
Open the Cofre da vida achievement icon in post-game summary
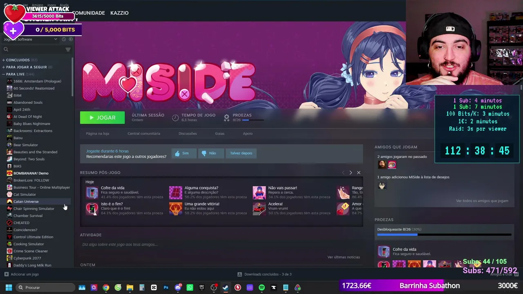point(92,192)
